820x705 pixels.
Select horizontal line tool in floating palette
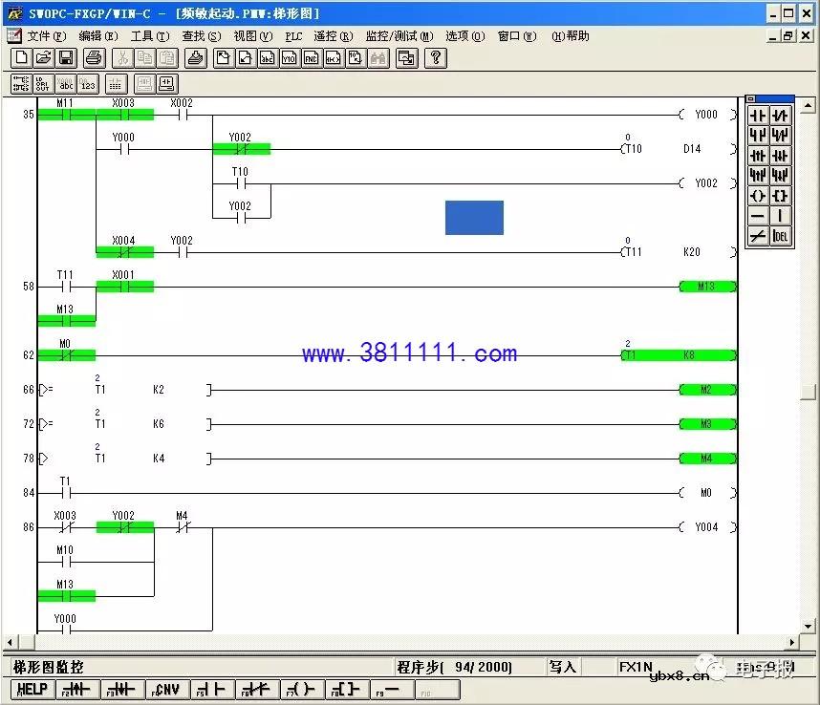point(758,216)
